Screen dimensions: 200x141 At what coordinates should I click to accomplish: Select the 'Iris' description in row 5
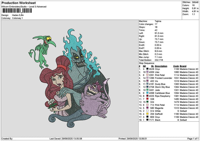[x=156, y=81]
